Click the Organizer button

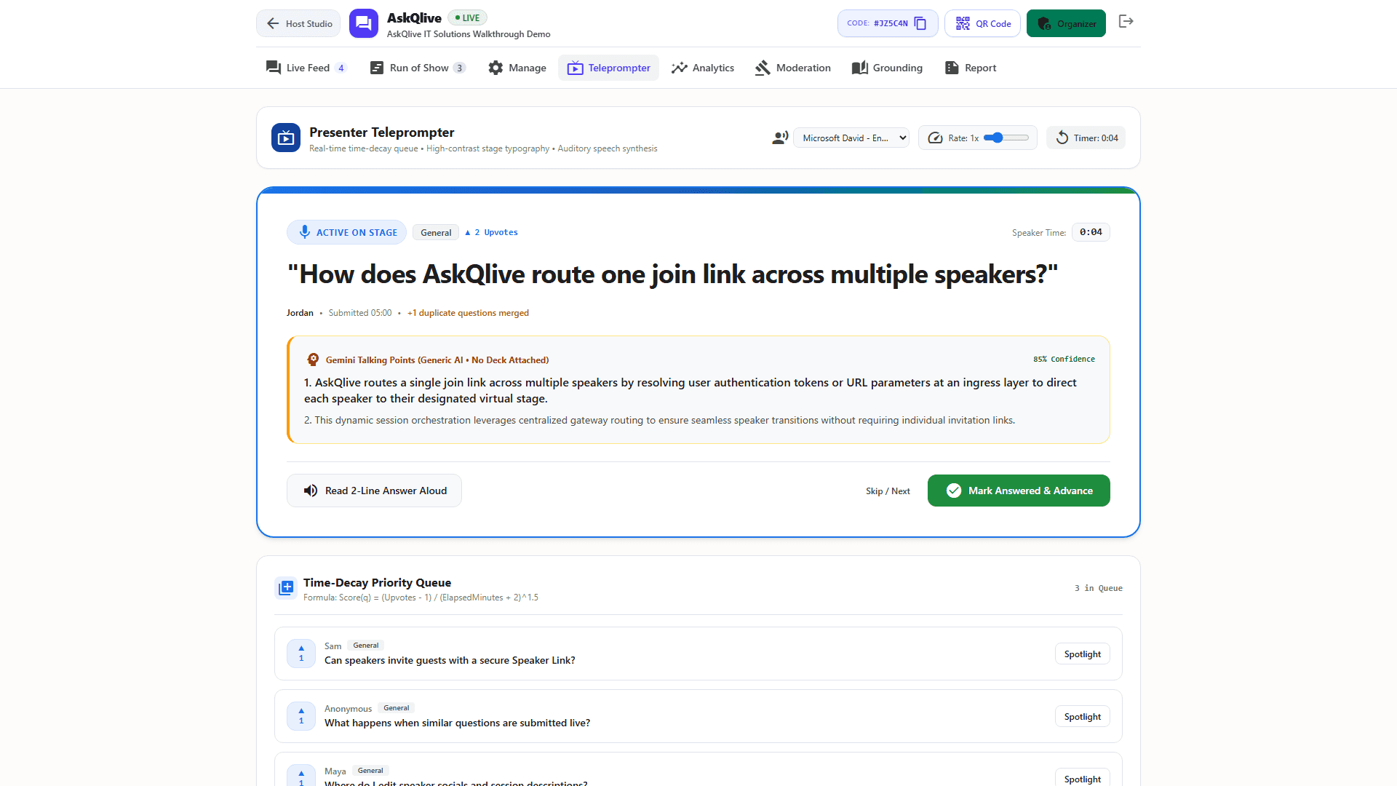[1066, 23]
